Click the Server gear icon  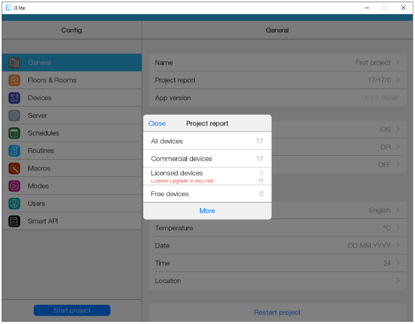(14, 116)
